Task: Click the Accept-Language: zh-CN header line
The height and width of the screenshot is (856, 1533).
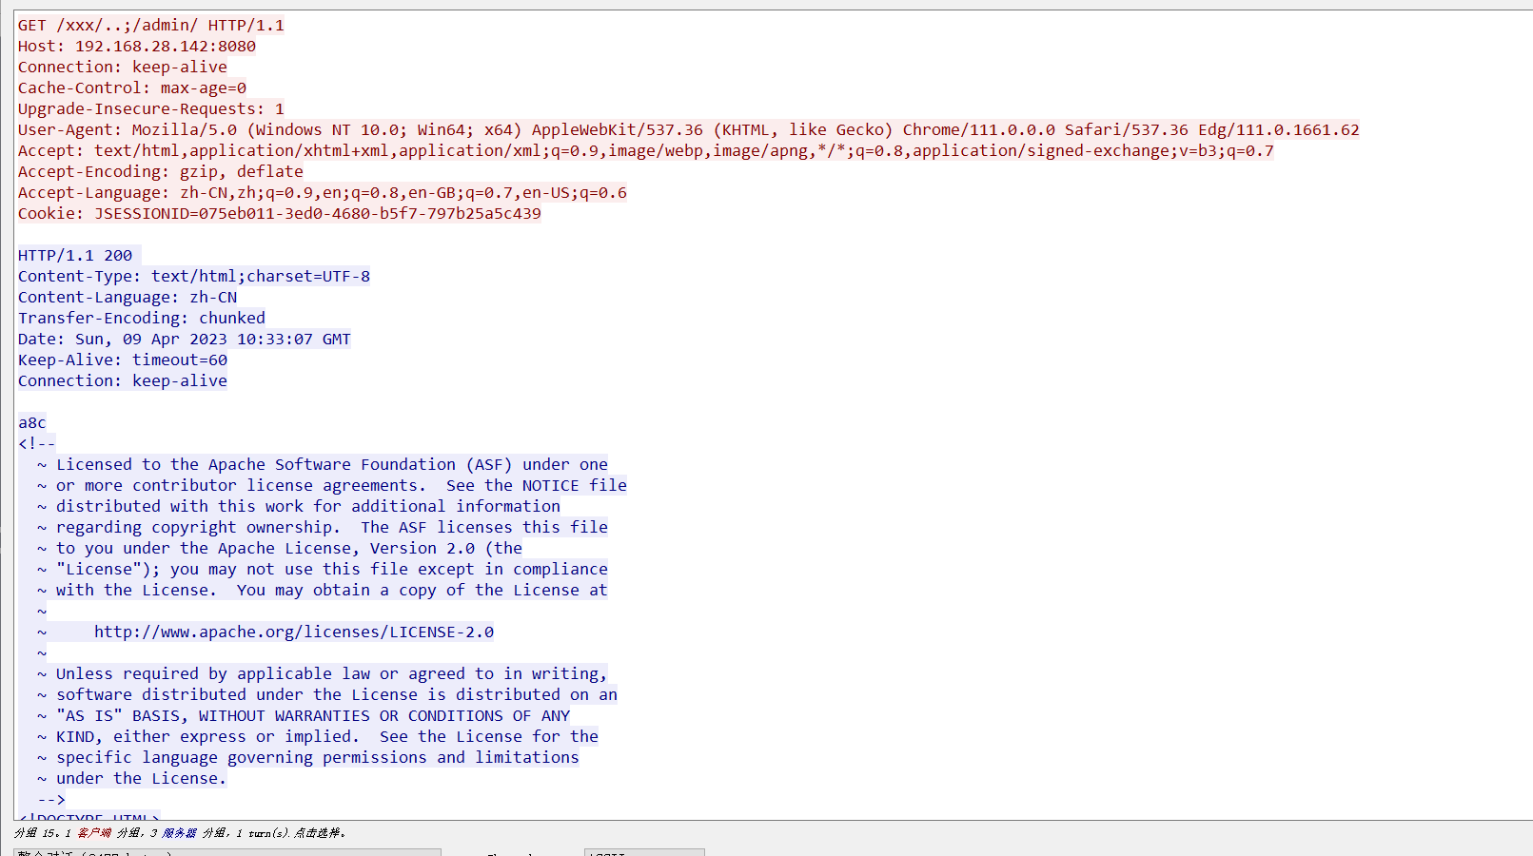Action: pos(323,192)
